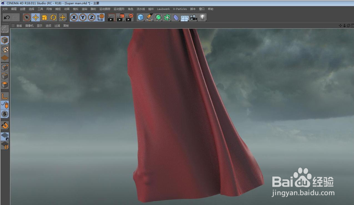Screen dimensions: 354x205
Task: Add a Floor environment object
Action: [x=185, y=18]
